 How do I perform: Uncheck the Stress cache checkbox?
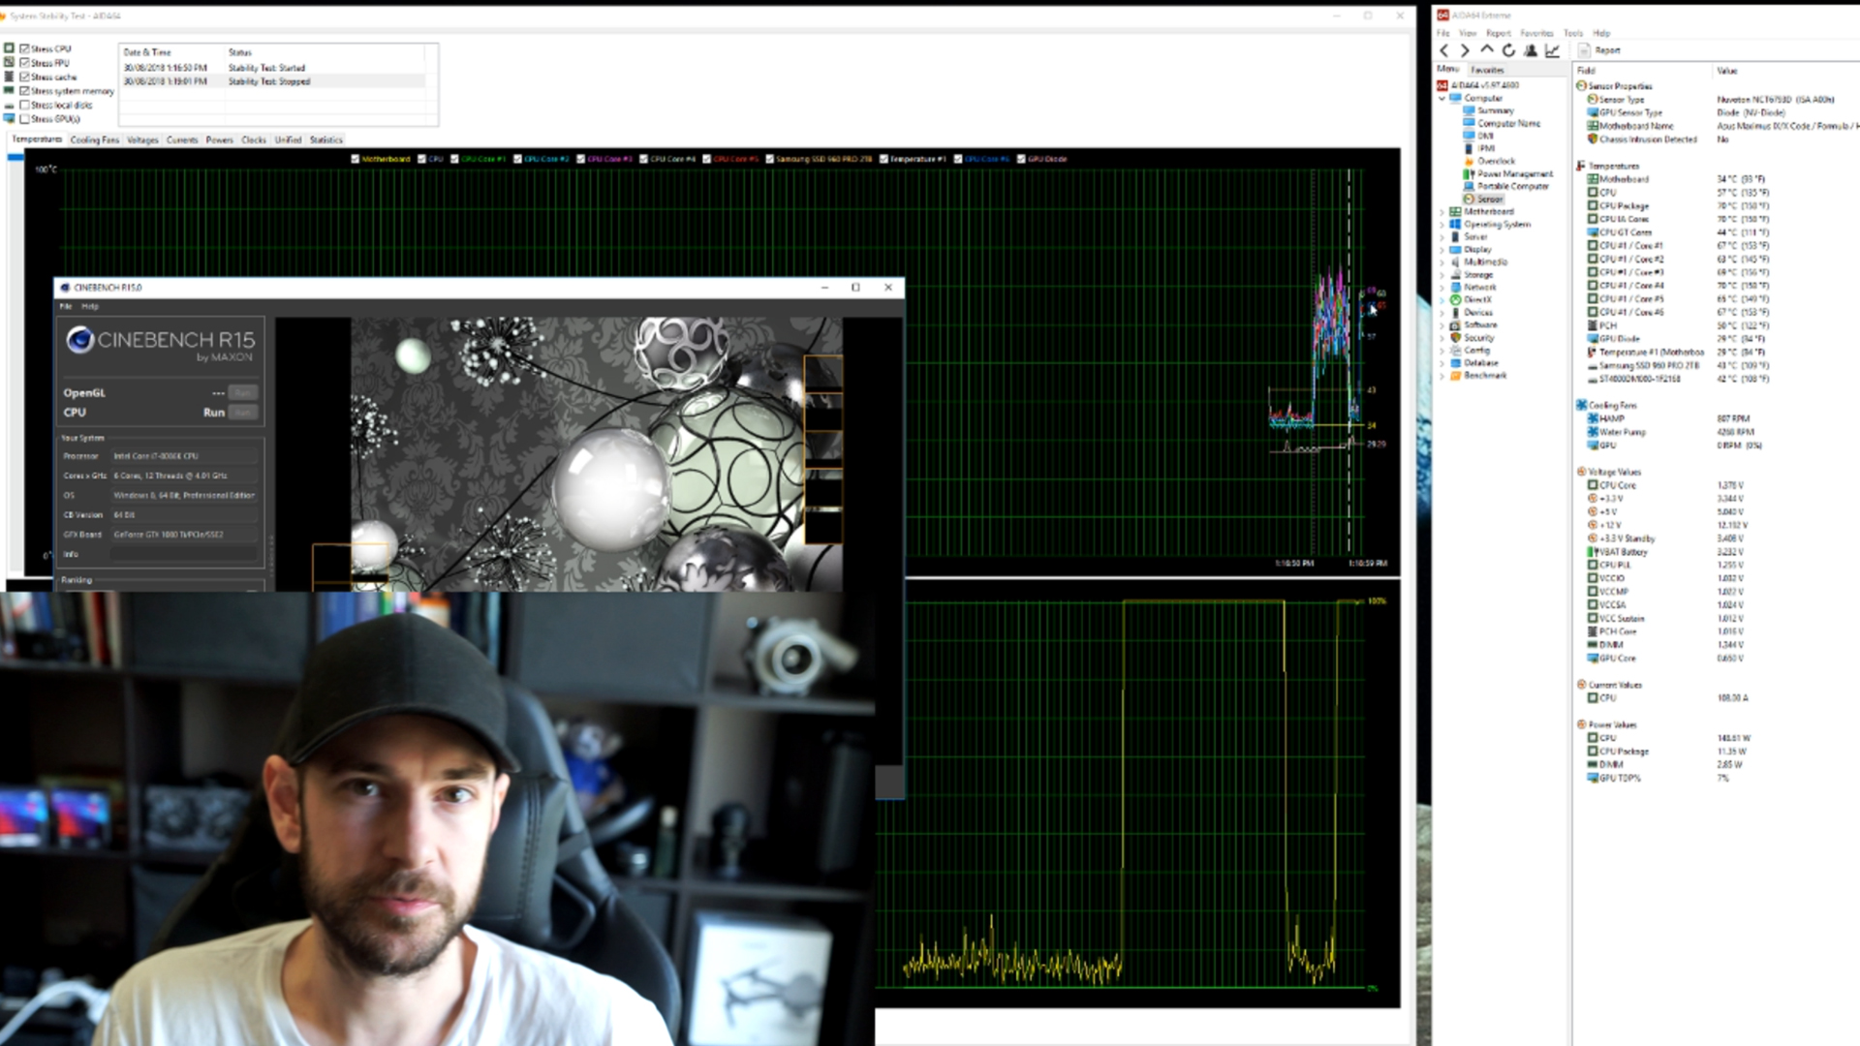click(25, 77)
